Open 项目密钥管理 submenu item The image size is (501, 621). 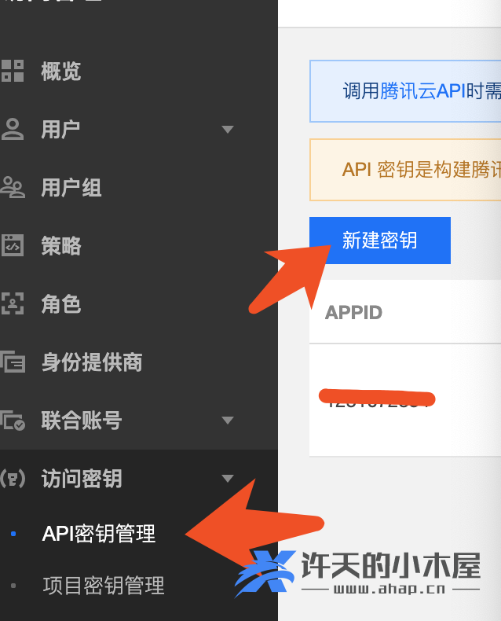tap(104, 586)
